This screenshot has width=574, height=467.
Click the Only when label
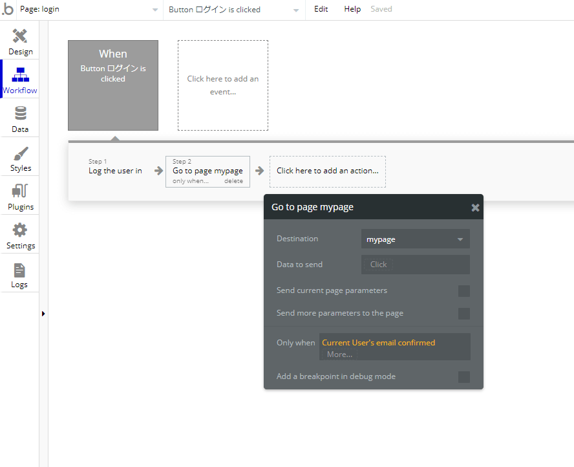(295, 343)
